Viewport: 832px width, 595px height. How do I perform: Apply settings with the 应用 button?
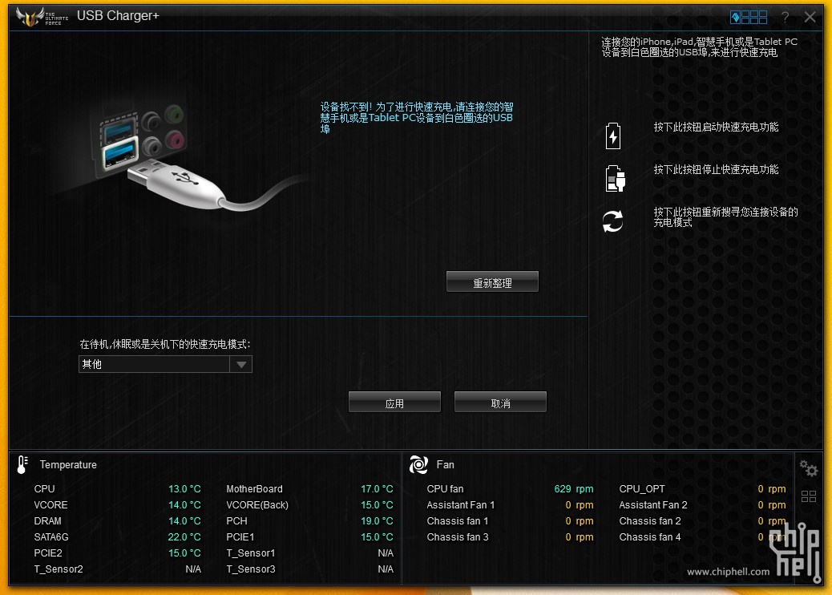pos(394,403)
